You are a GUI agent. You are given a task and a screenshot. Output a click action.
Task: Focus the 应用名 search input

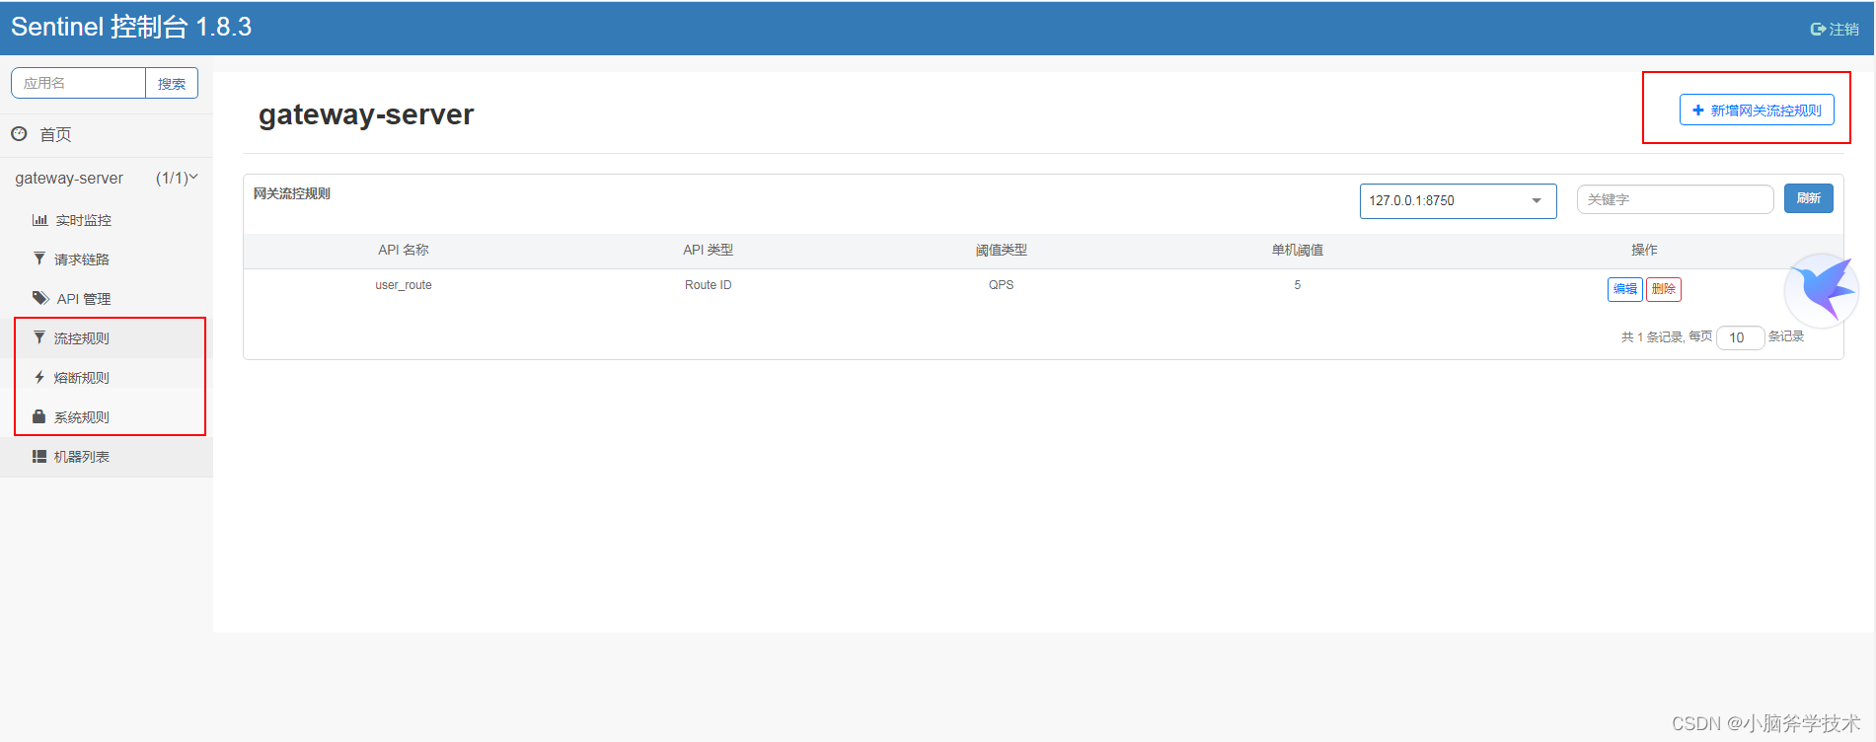[79, 83]
